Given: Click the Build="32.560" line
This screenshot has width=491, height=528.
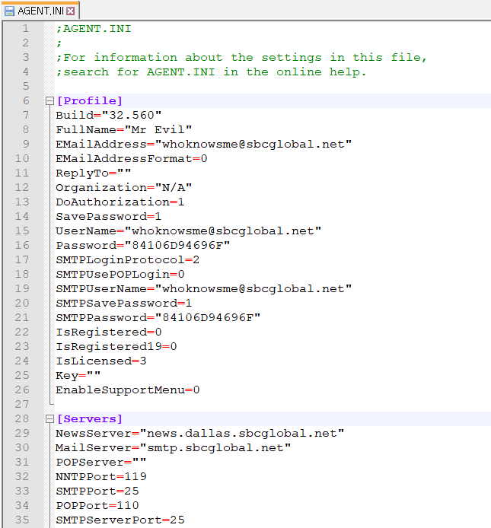Looking at the screenshot, I should coord(109,115).
